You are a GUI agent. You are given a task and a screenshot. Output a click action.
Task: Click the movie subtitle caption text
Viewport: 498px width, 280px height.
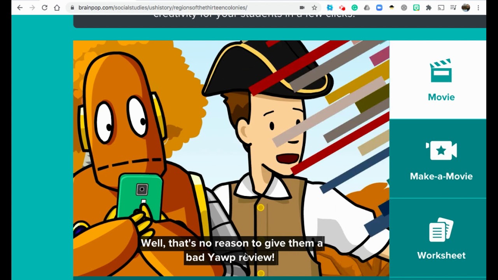231,250
